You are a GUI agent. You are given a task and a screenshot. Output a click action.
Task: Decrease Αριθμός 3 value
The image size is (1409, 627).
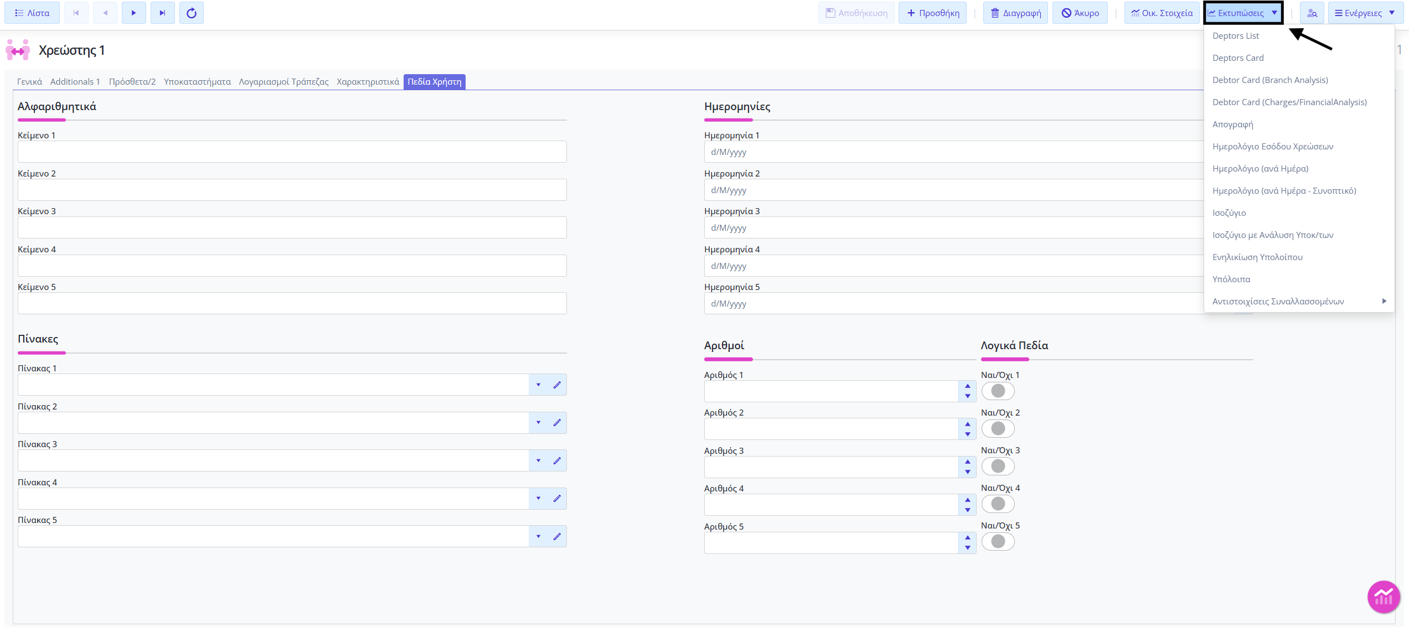(968, 472)
